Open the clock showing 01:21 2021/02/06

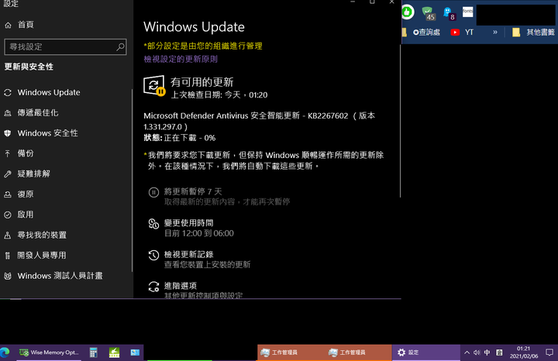(x=523, y=352)
